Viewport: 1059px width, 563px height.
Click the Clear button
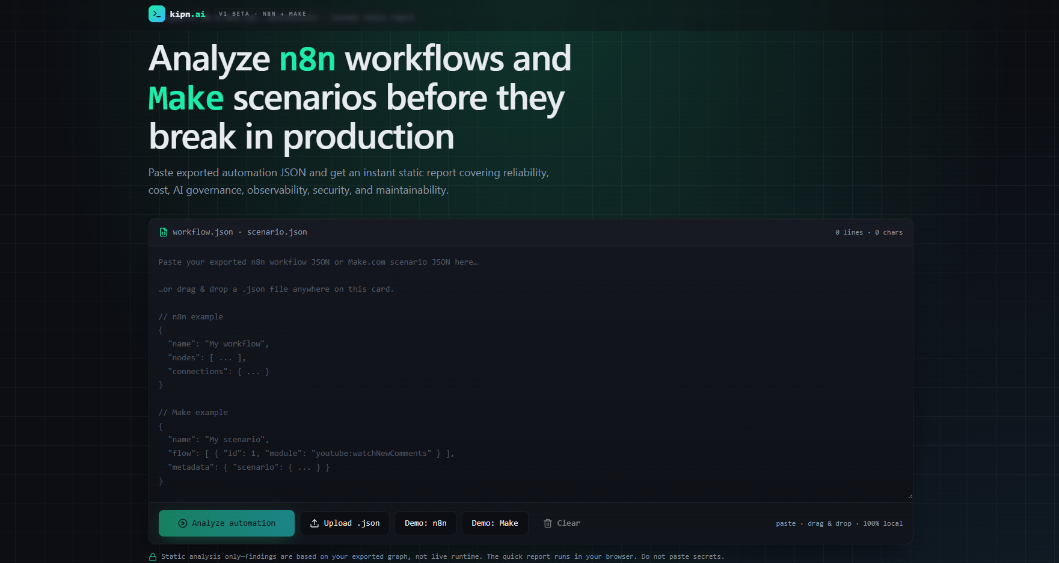tap(562, 523)
